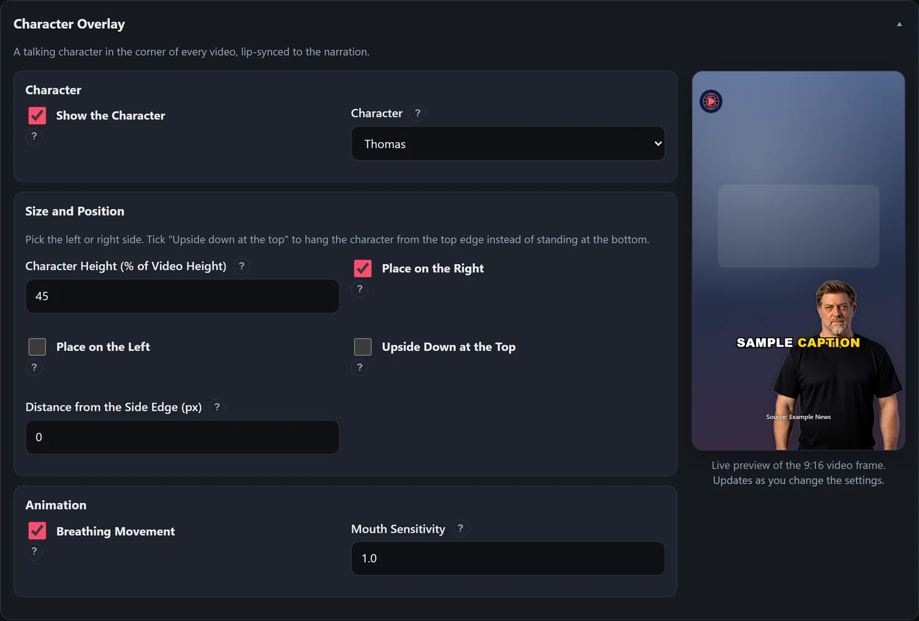Click the round logo icon in preview
Image resolution: width=919 pixels, height=621 pixels.
pos(711,101)
